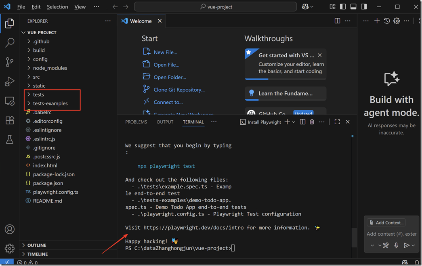Open Explorer views and more actions
The height and width of the screenshot is (266, 422).
[x=108, y=21]
